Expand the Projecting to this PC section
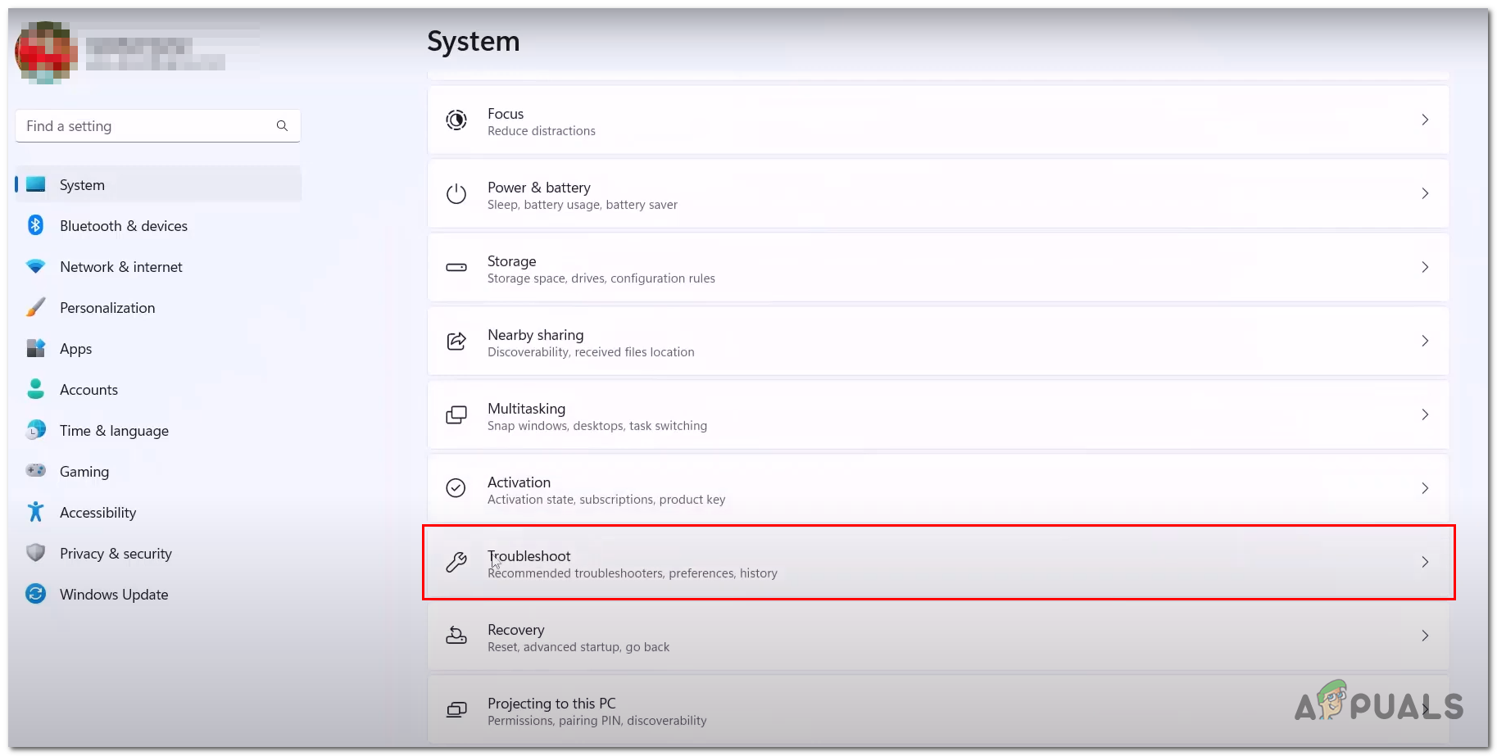 pyautogui.click(x=938, y=710)
